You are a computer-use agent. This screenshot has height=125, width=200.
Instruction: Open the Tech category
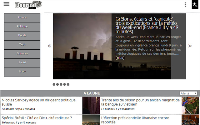(x=22, y=45)
